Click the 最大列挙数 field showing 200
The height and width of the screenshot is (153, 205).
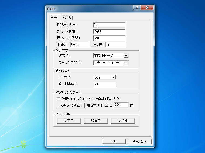(x=105, y=85)
